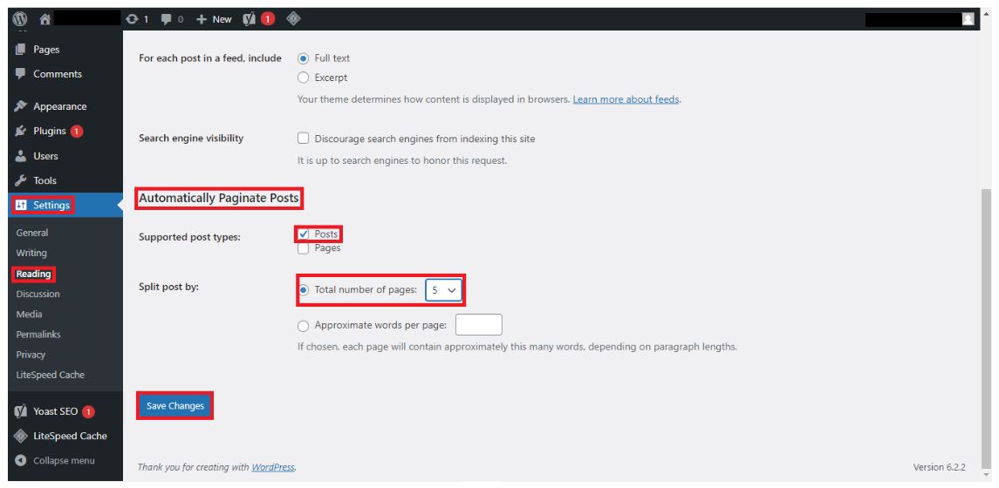The width and height of the screenshot is (999, 488).
Task: Open LiteSpeed Cache settings submenu item
Action: [51, 375]
